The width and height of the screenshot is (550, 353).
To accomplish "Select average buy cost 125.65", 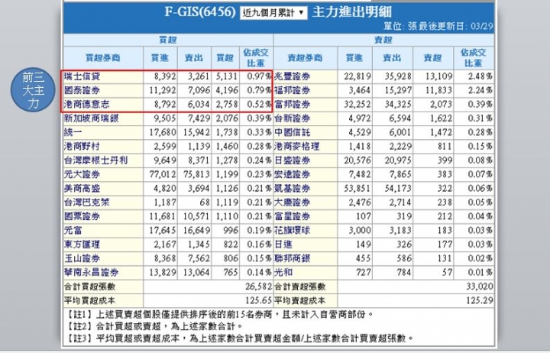I will pos(258,301).
